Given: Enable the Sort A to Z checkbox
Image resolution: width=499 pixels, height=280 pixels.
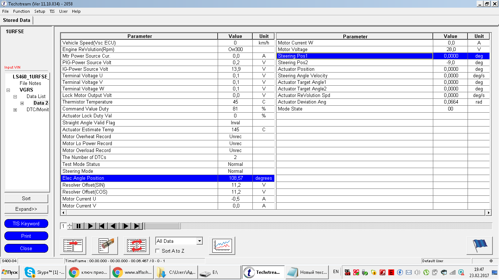Looking at the screenshot, I should click(158, 251).
